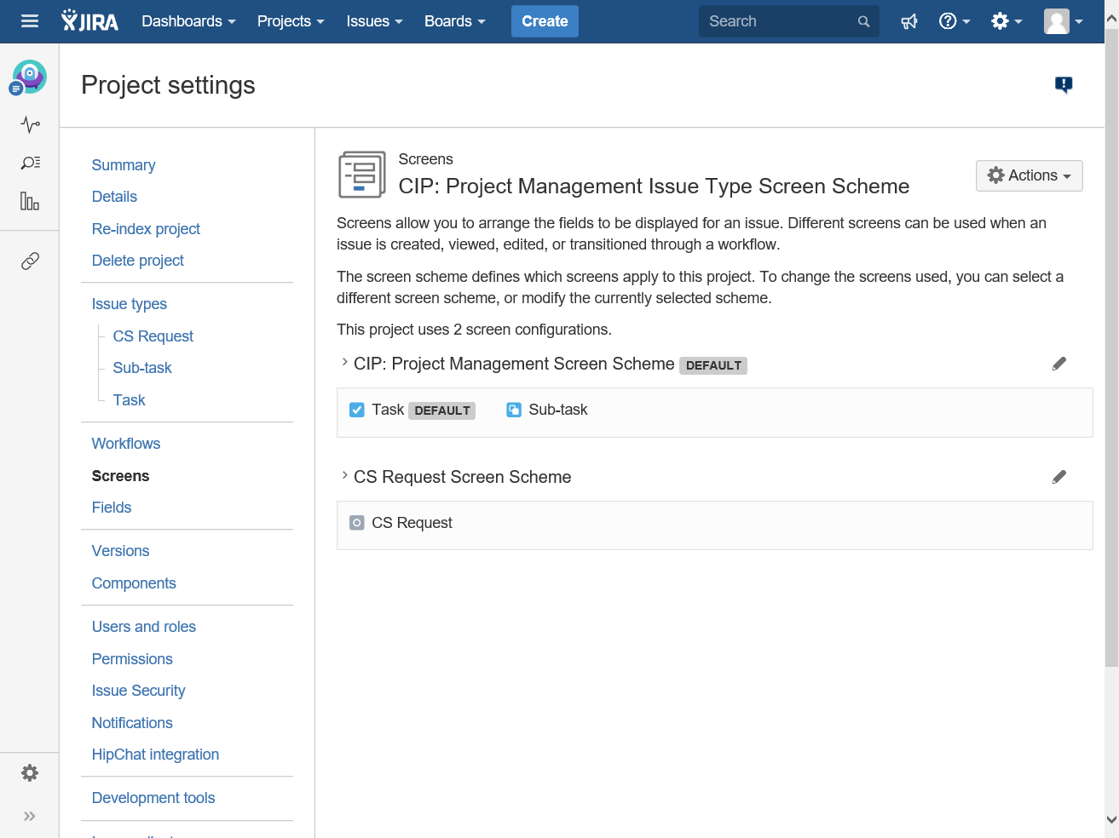The image size is (1119, 838).
Task: Click the Screens scheme icon
Action: [x=362, y=174]
